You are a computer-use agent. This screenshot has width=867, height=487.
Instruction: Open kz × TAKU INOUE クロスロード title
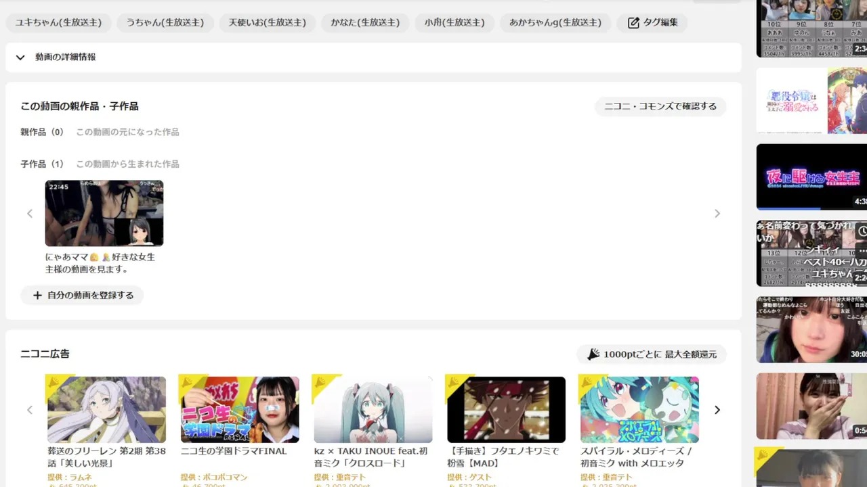[371, 457]
